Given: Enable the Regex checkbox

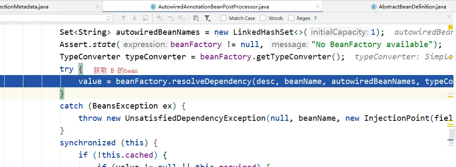Looking at the screenshot, I should [291, 18].
